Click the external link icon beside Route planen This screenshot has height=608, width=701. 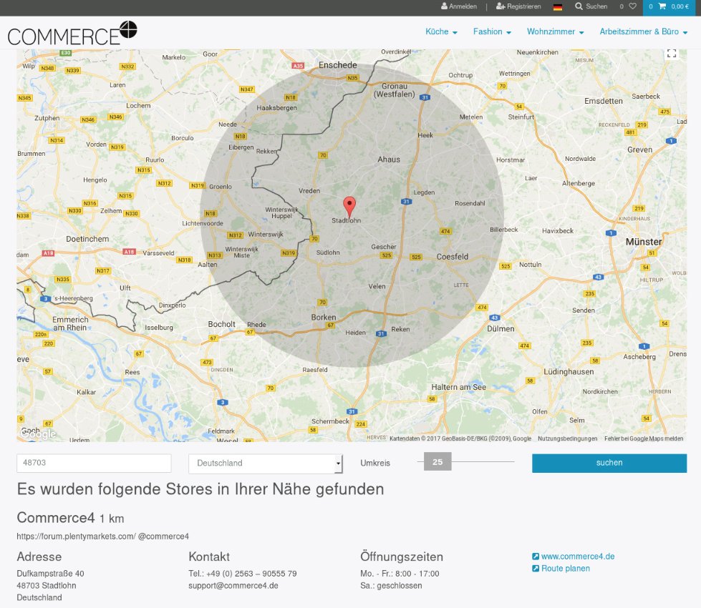536,568
